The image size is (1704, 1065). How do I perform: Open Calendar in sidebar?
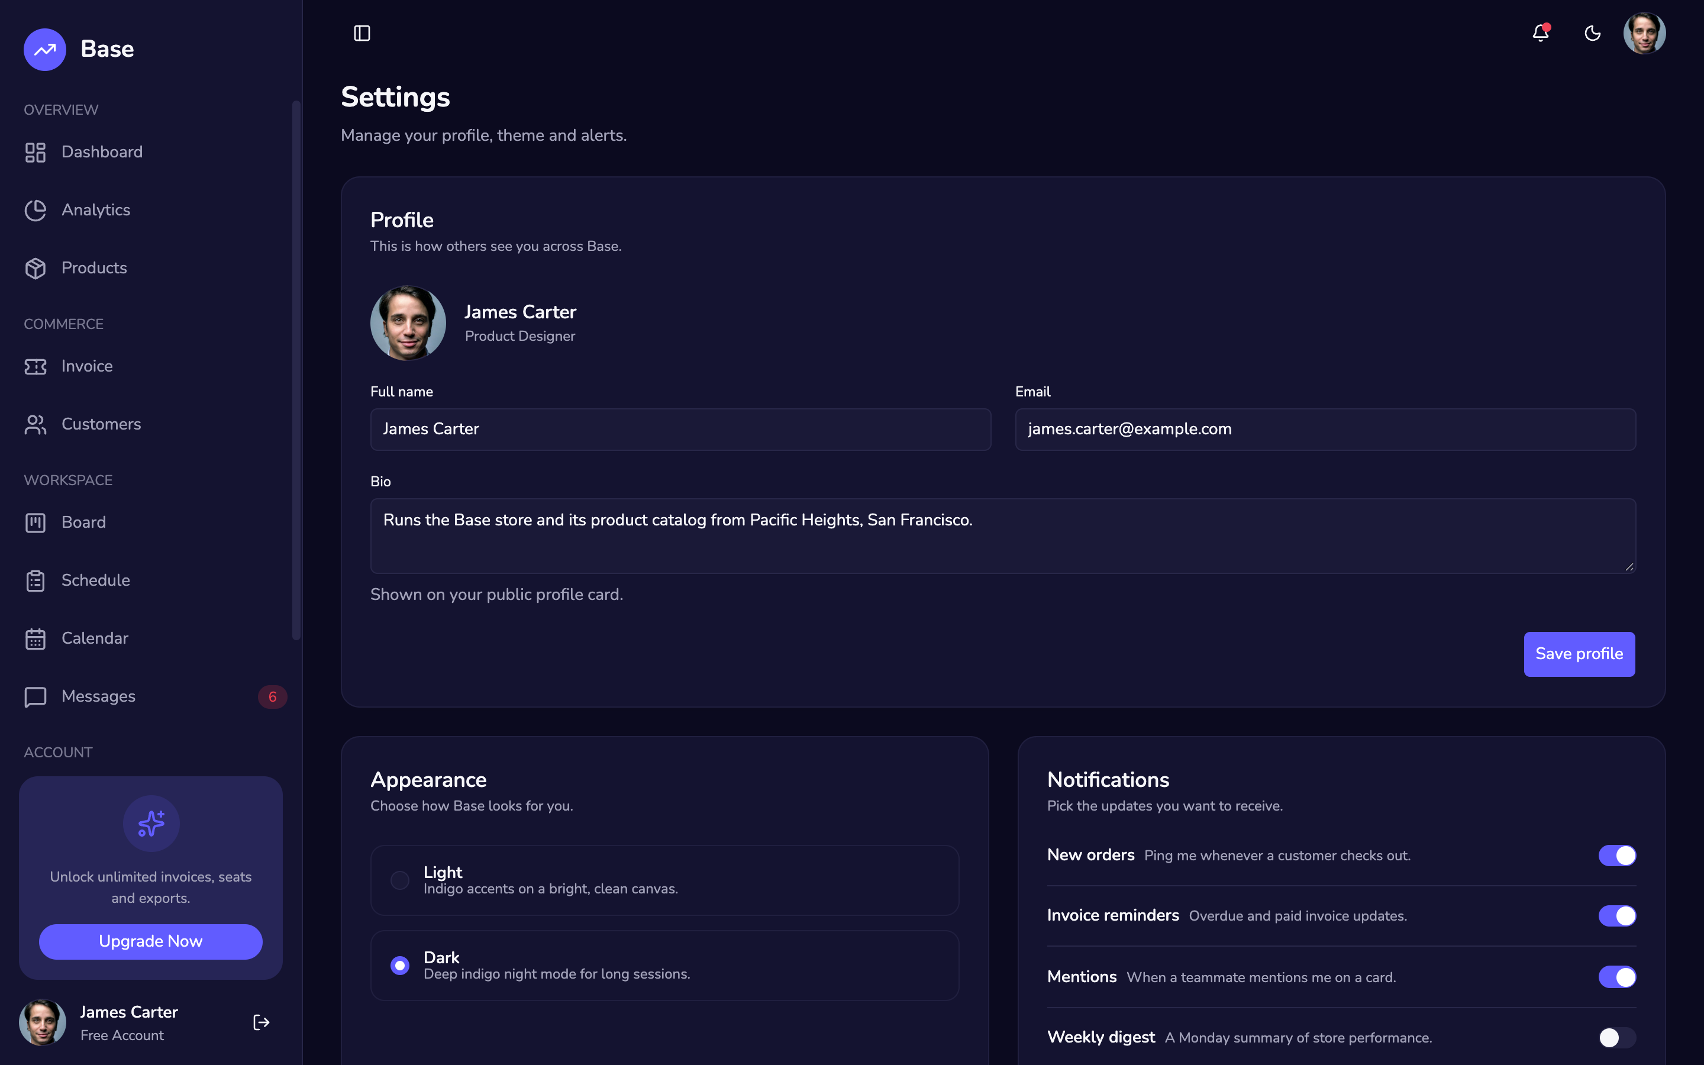[151, 638]
